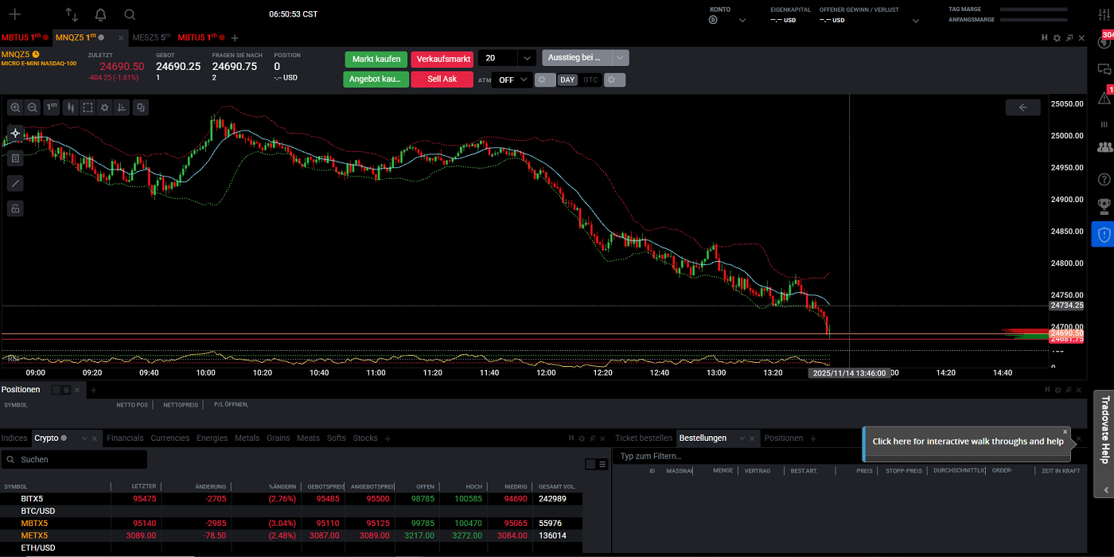
Task: Click the zoom in magnifier on chart toolbar
Action: tap(16, 107)
